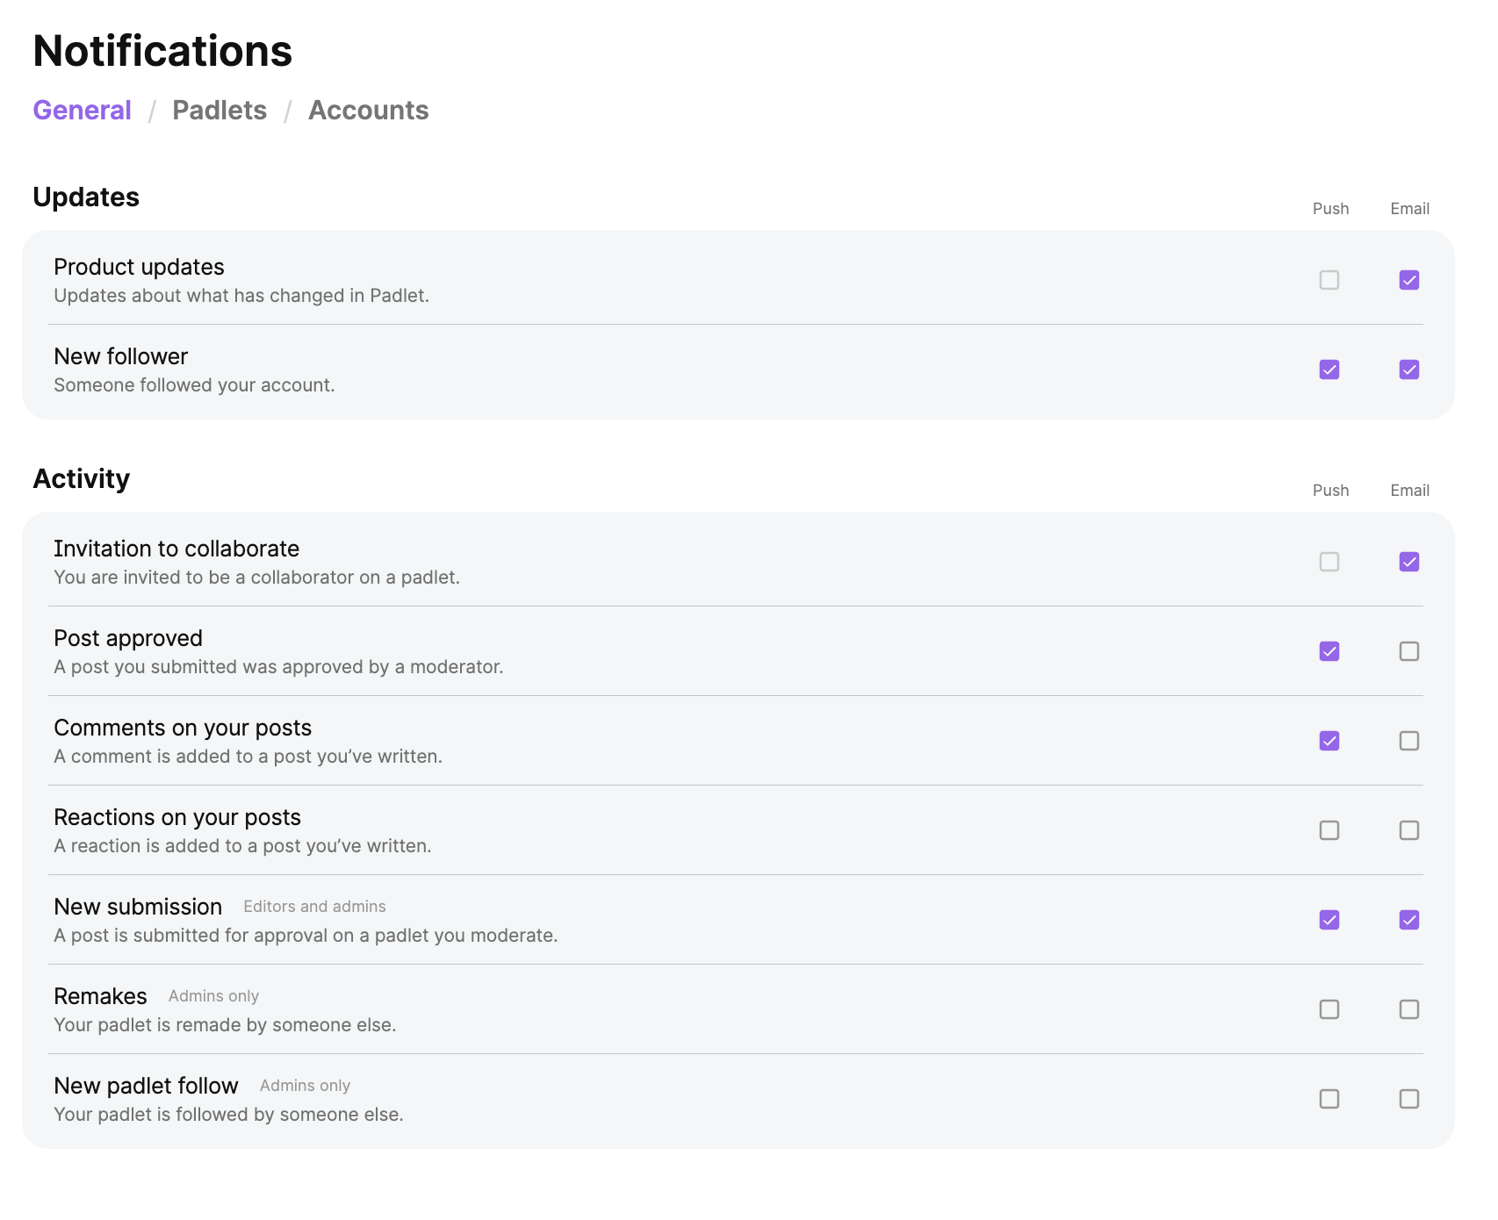This screenshot has width=1498, height=1220.
Task: Enable Push notifications for Product updates
Action: point(1329,280)
